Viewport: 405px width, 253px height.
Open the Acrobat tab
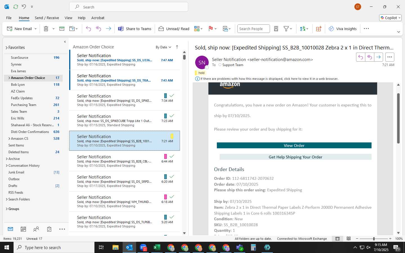coord(98,18)
